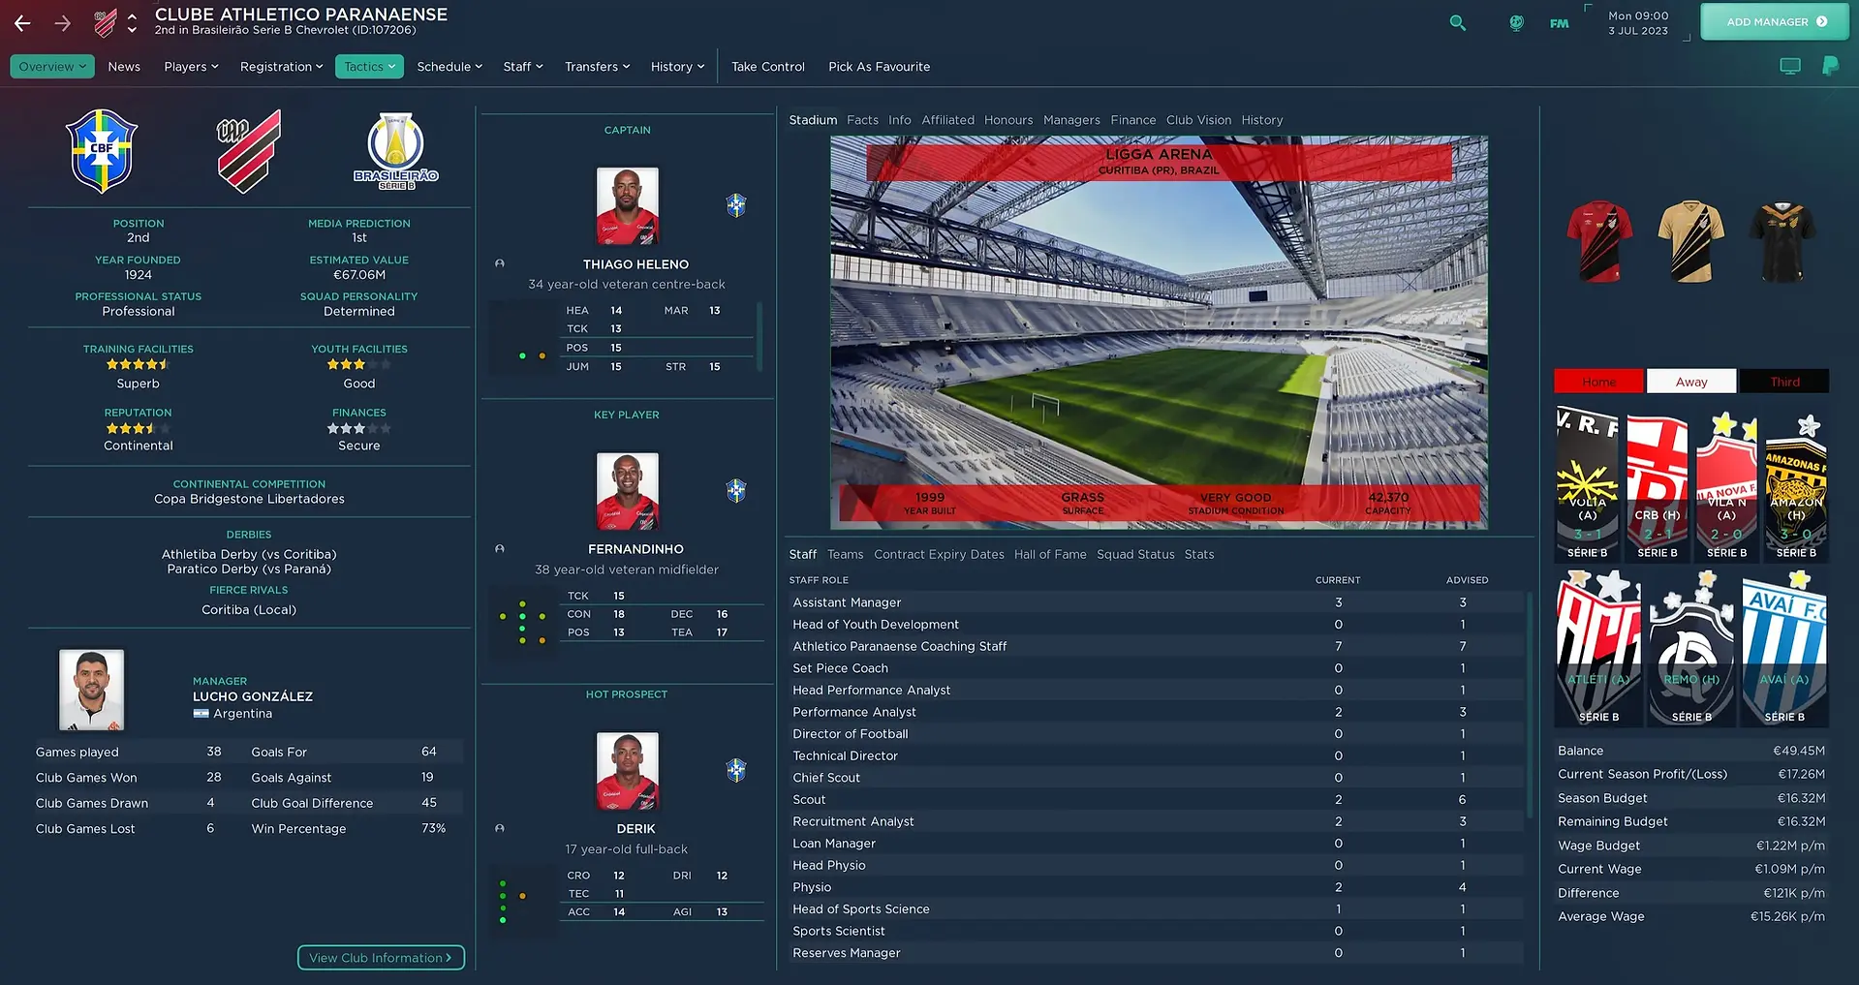Click the Brasileirão Série B logo
The image size is (1859, 985).
click(395, 151)
